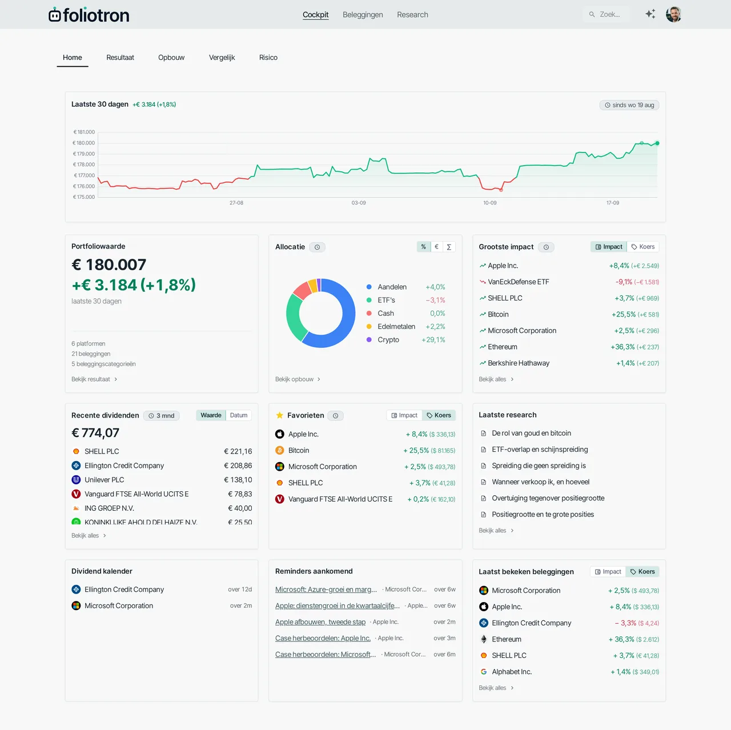731x730 pixels.
Task: Click the uptrend icon beside Berkshire Hathaway
Action: (x=483, y=363)
